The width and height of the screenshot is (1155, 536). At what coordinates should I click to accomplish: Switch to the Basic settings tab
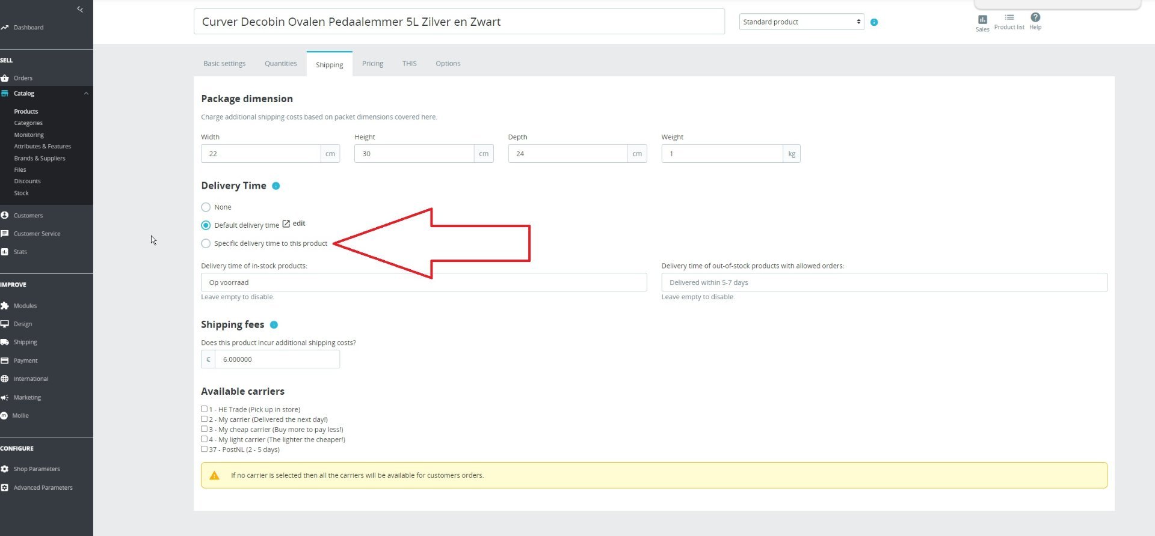coord(224,64)
